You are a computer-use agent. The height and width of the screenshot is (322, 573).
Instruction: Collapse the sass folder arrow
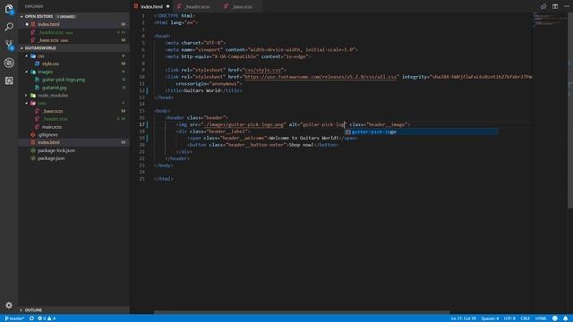[27, 104]
